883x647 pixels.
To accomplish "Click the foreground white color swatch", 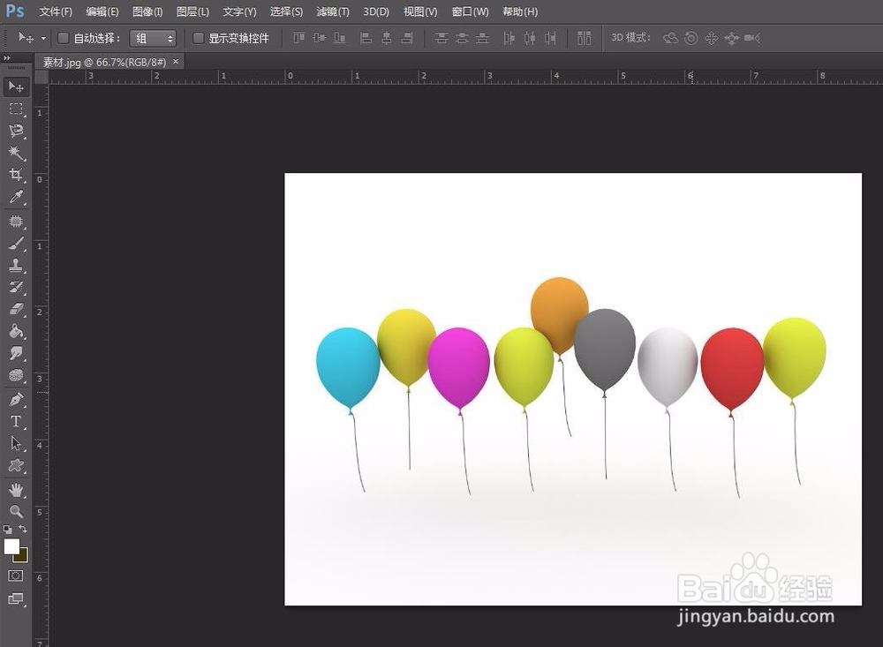I will pos(11,545).
